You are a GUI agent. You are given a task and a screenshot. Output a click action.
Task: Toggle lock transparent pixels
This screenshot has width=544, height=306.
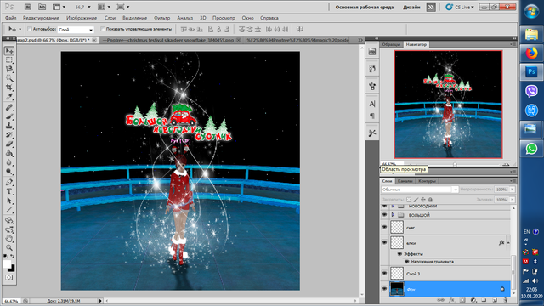tap(409, 200)
